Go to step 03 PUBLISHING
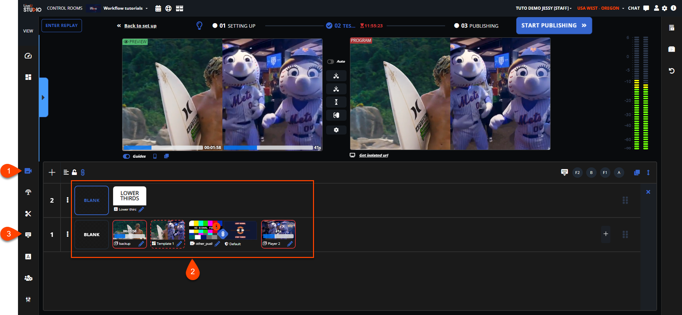 (x=476, y=26)
